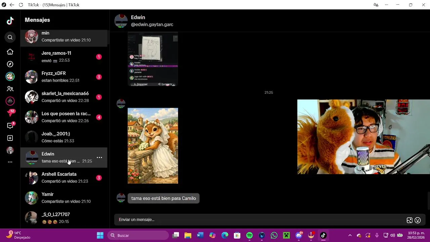The image size is (430, 242).
Task: Click the TikTok logo in sidebar
Action: click(x=10, y=21)
